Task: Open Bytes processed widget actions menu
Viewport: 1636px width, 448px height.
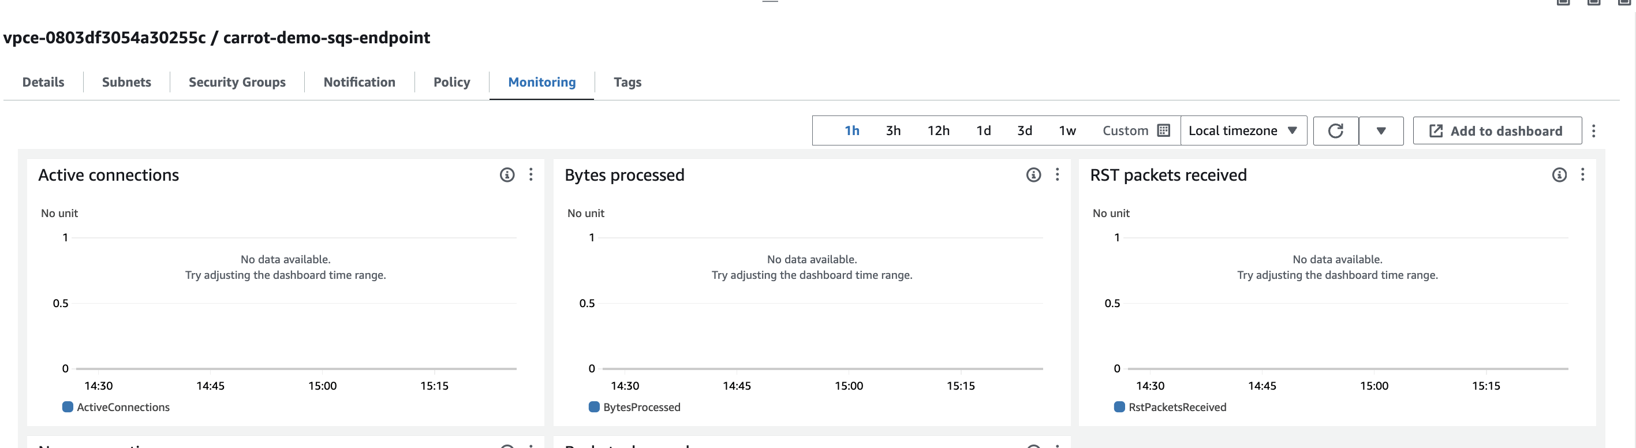Action: pos(1058,175)
